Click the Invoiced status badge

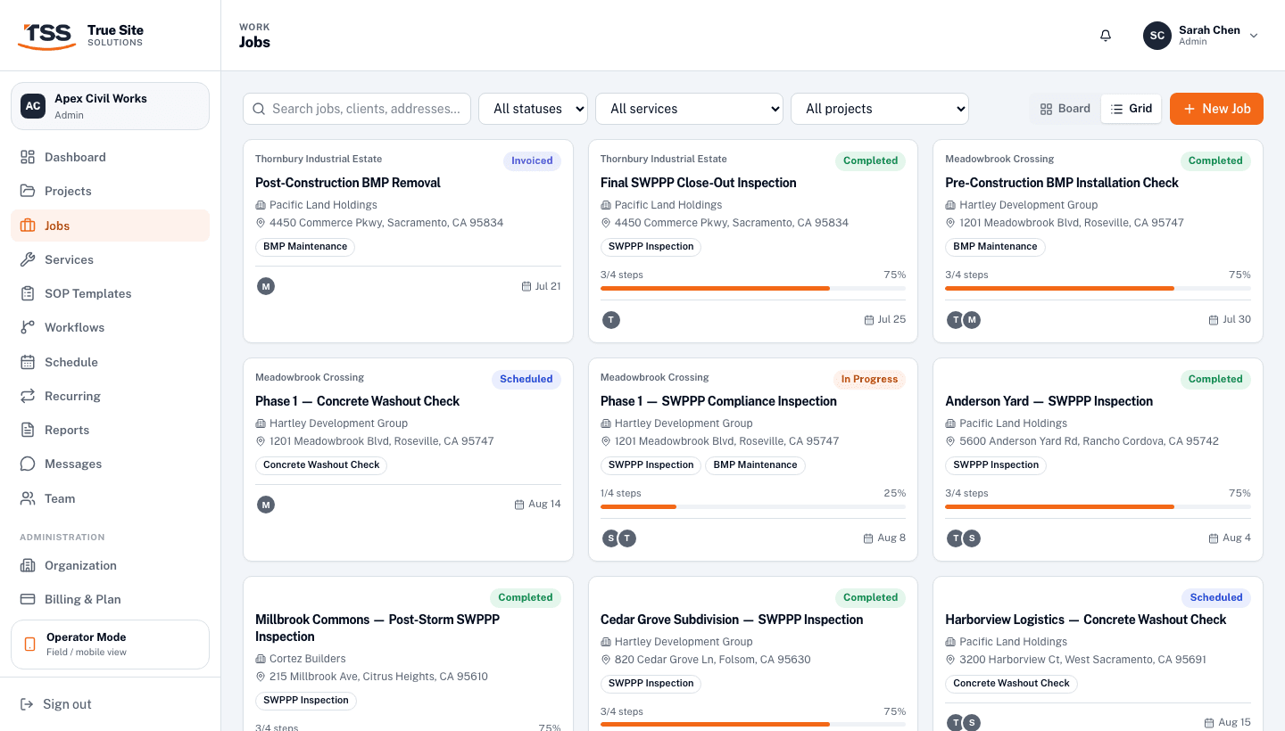point(532,160)
